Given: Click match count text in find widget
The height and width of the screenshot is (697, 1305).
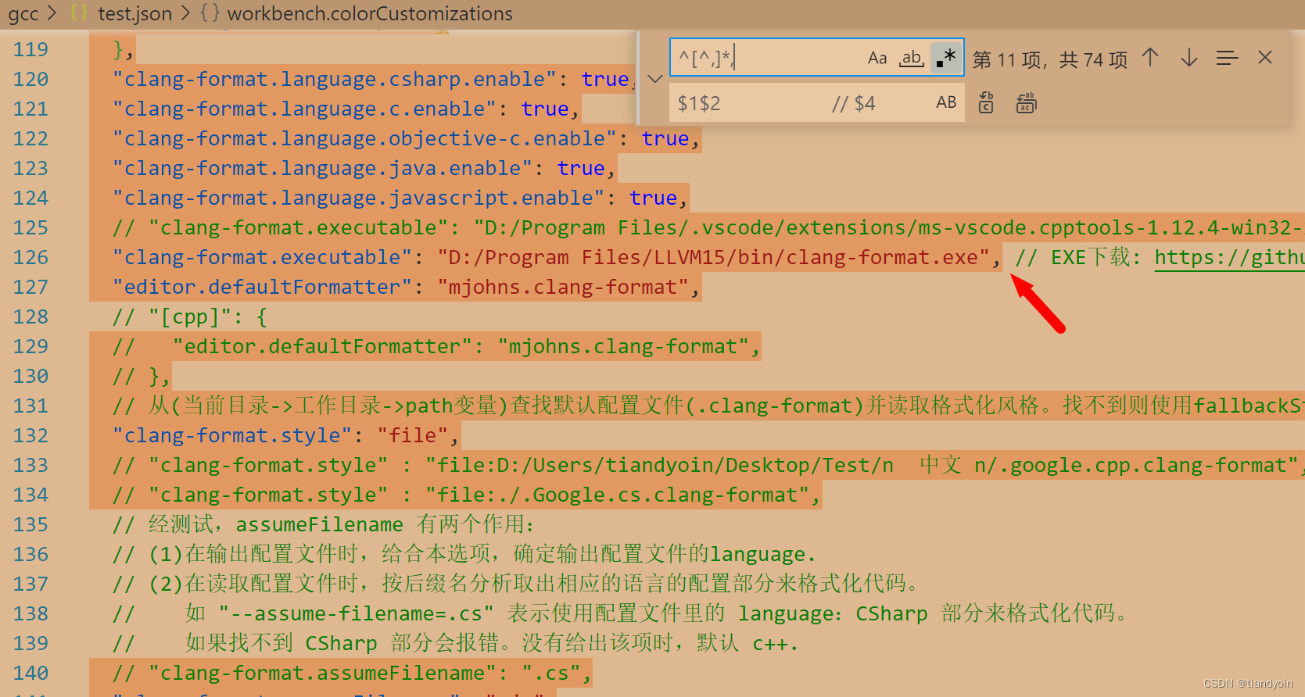Looking at the screenshot, I should [x=1049, y=59].
